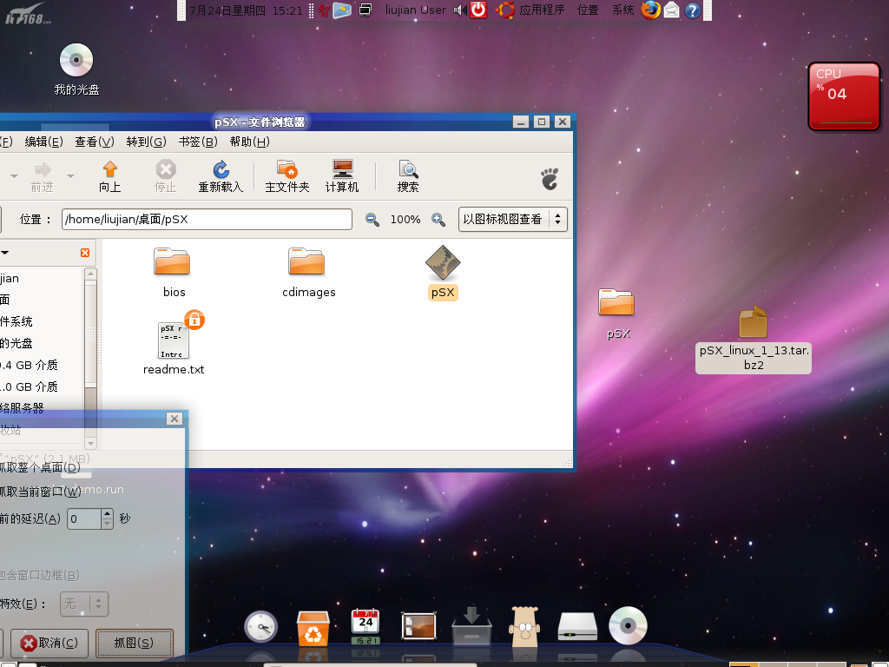This screenshot has width=889, height=667.
Task: Open the help icon in top panel
Action: coord(692,10)
